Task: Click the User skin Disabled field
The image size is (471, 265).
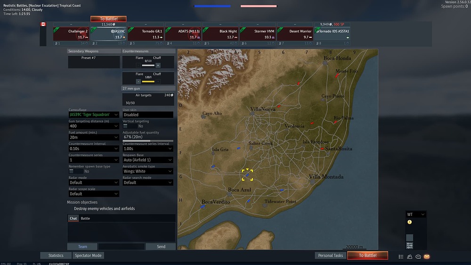Action: click(148, 115)
